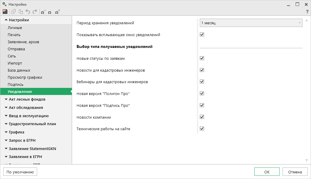Reset font size with plain A icon
Viewport: 311px width, 179px height.
[x=50, y=12]
